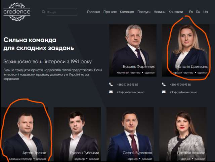
Task: Click phone icon under Василь Фаринник
Action: (x=111, y=85)
